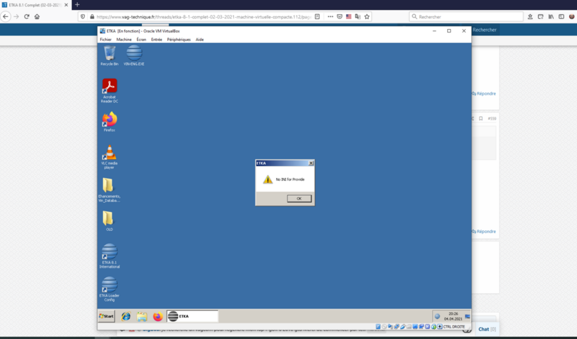This screenshot has height=339, width=577.
Task: Open the Périphériques menu in VirtualBox
Action: pos(179,40)
